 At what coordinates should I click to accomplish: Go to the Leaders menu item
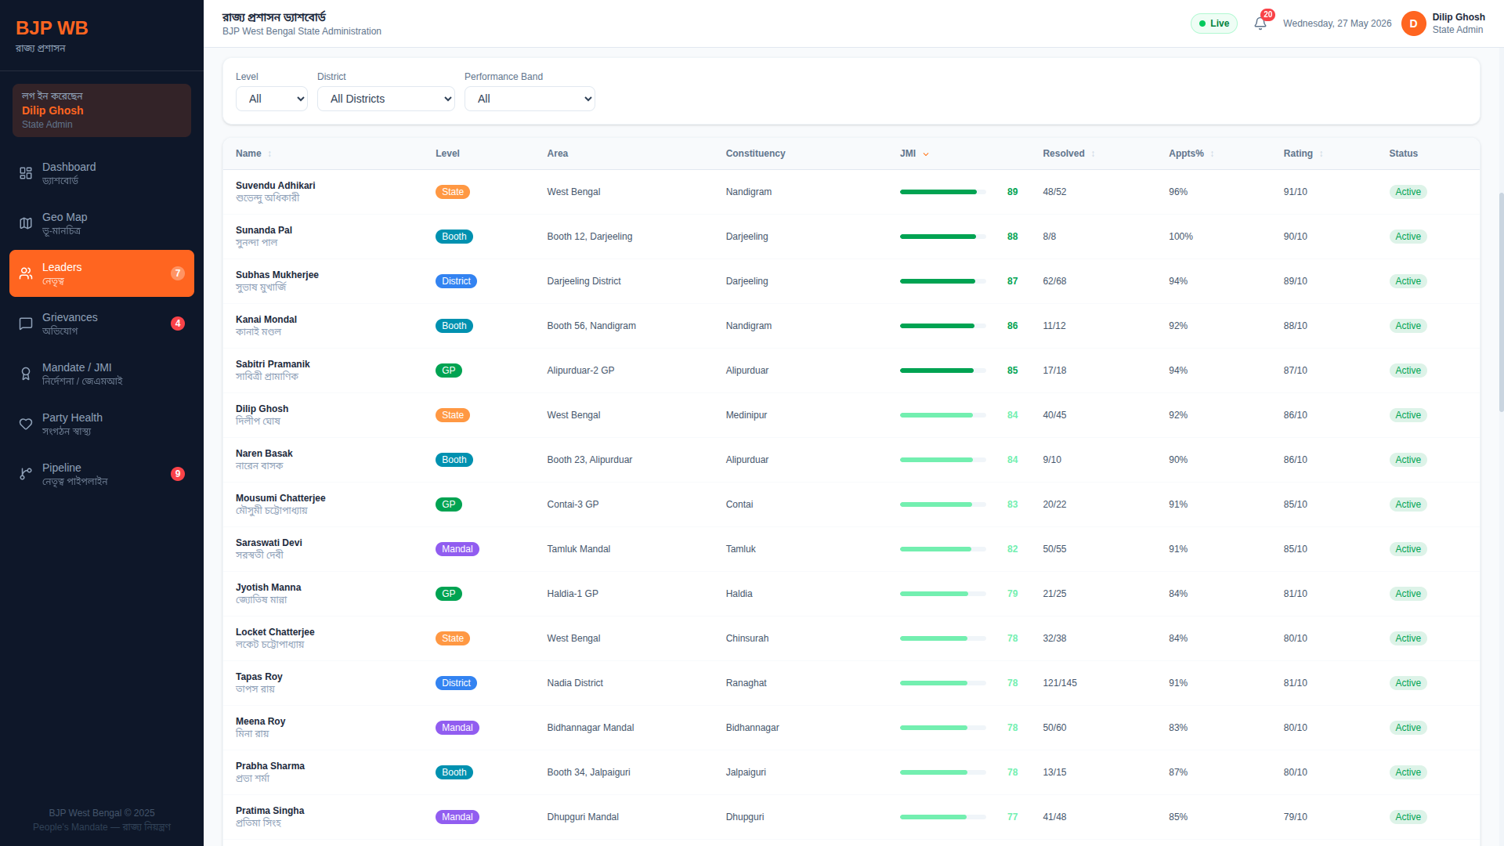102,273
